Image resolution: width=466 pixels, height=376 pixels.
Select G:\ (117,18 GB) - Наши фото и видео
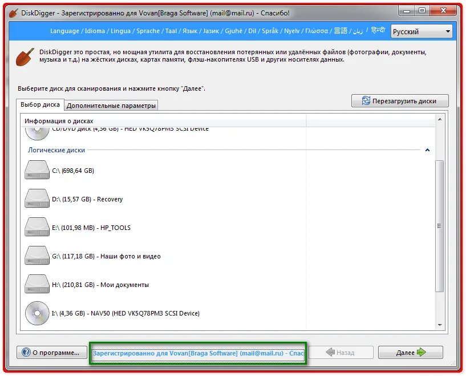[107, 256]
